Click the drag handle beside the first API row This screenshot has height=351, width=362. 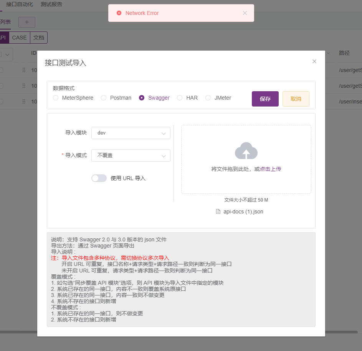[x=25, y=70]
